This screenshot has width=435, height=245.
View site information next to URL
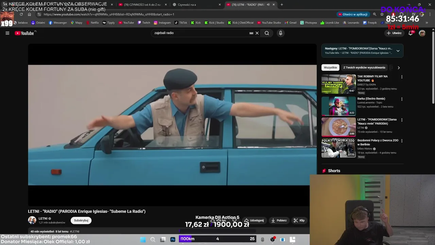pyautogui.click(x=39, y=14)
